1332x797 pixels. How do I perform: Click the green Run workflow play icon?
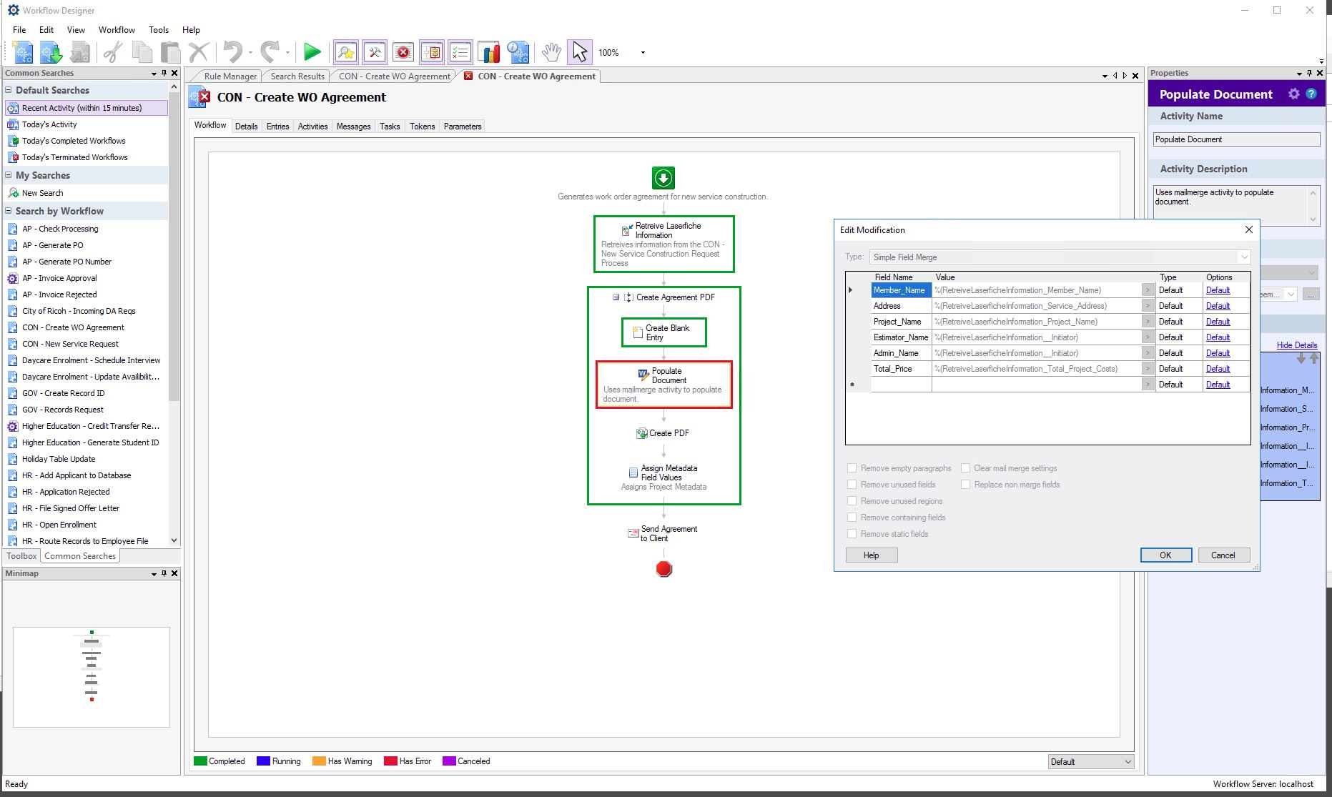coord(312,52)
